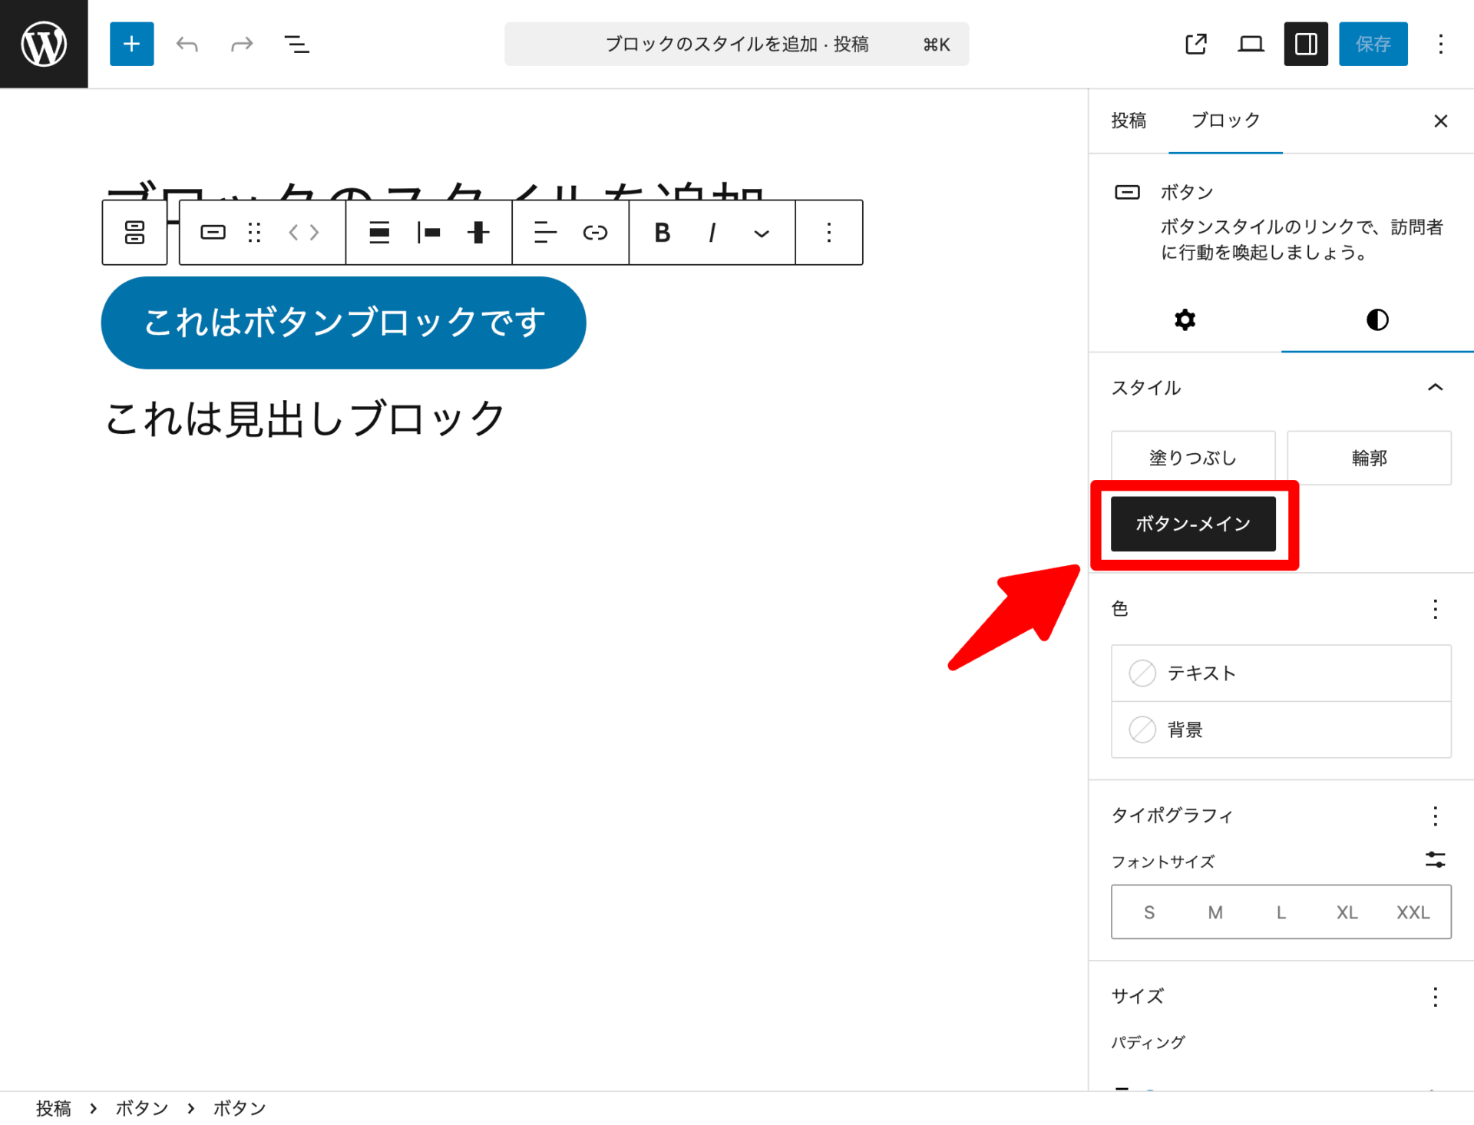Viewport: 1474px width, 1125px height.
Task: Open the block settings gear tab
Action: pos(1185,319)
